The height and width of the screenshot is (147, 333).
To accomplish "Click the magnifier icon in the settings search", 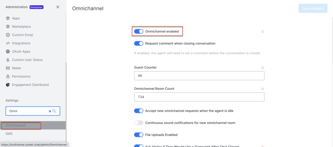I will pos(54,111).
